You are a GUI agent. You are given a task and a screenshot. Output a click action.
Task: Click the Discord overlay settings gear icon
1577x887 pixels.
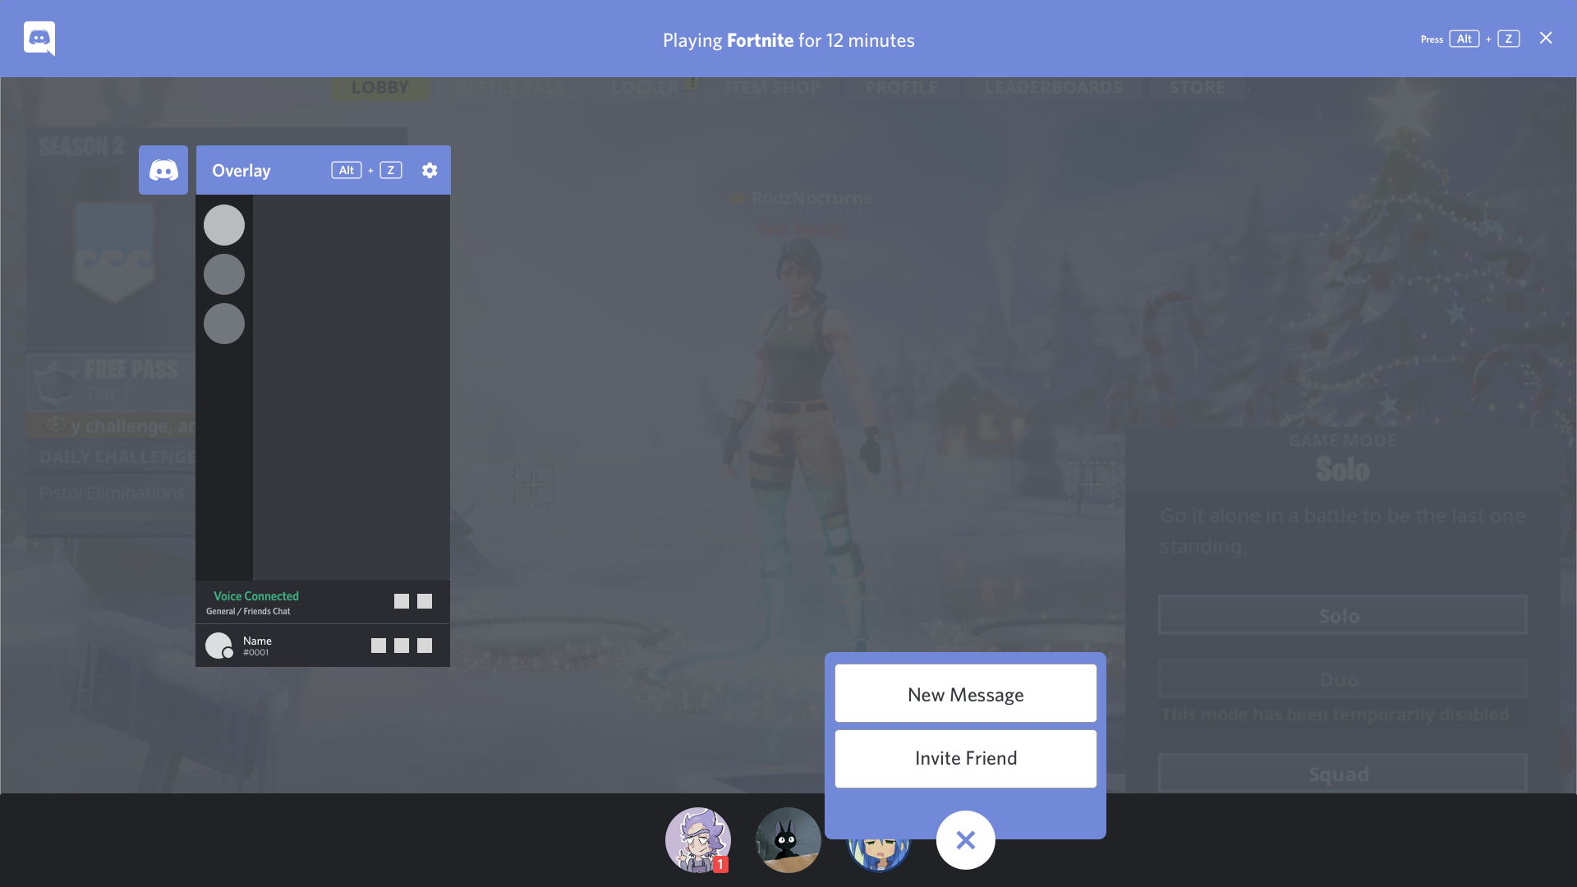429,170
